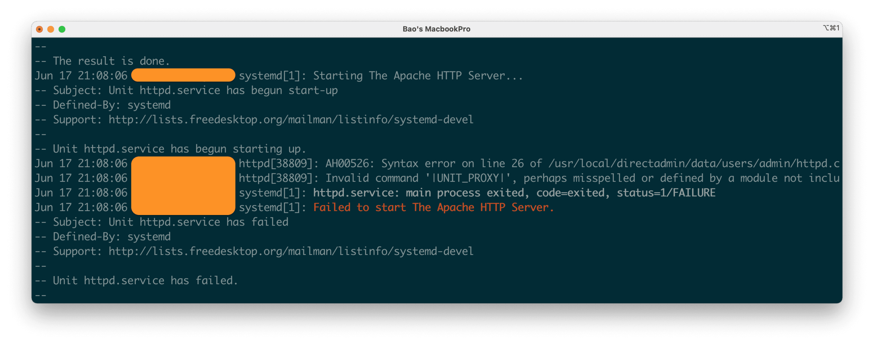The height and width of the screenshot is (345, 874).
Task: Click the Bao's MacbookPro title bar text
Action: tap(437, 29)
